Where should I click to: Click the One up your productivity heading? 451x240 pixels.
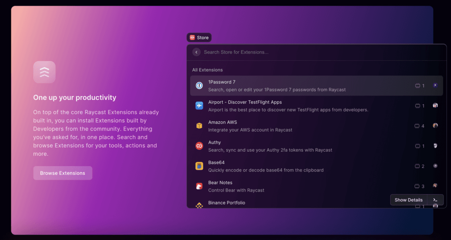point(75,98)
